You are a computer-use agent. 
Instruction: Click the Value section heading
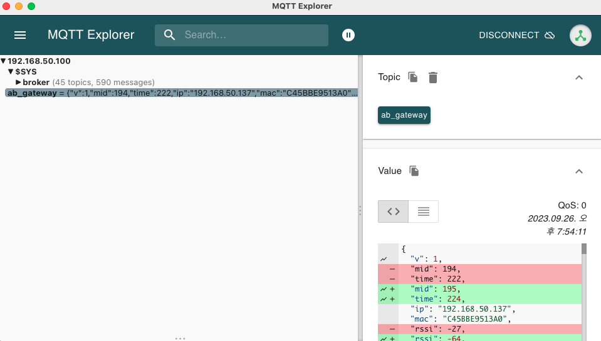coord(390,171)
